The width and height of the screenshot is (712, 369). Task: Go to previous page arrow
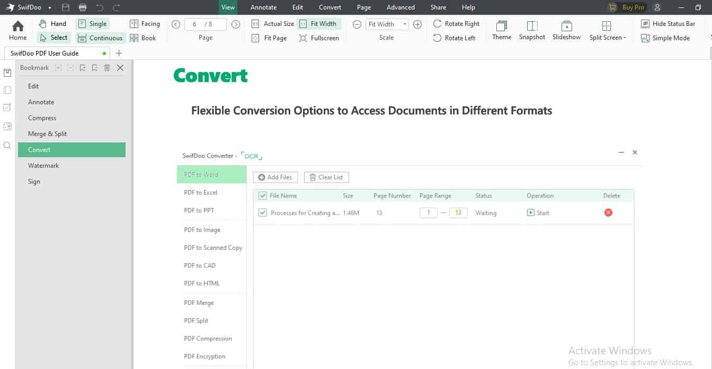pyautogui.click(x=176, y=24)
